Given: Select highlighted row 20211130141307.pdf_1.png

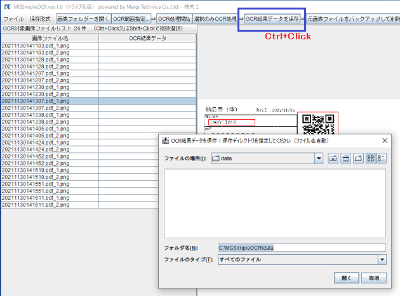Looking at the screenshot, I should click(x=98, y=101).
